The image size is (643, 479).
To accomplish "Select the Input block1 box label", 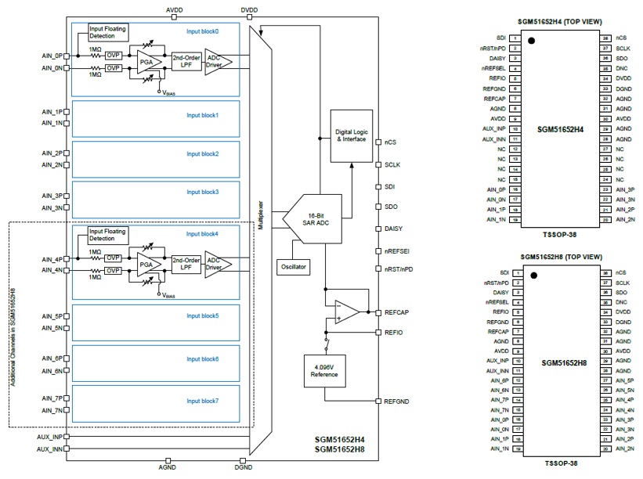I will click(x=203, y=116).
